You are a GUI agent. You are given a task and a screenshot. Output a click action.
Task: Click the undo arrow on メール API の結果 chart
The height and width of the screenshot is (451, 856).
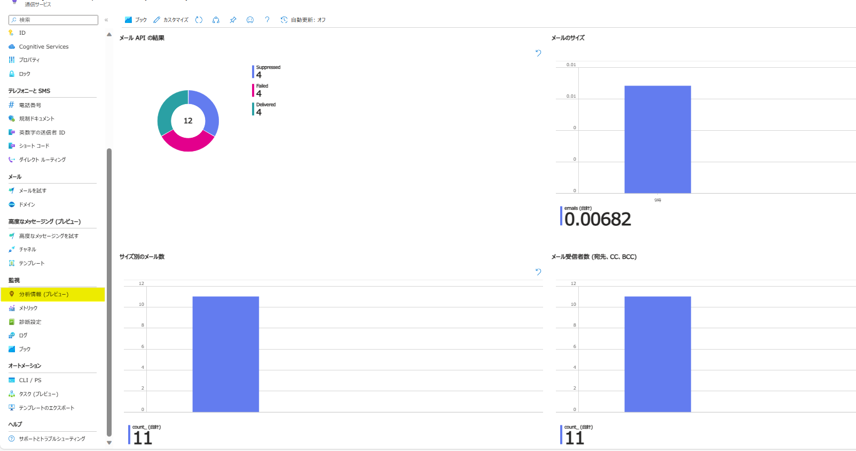click(538, 53)
